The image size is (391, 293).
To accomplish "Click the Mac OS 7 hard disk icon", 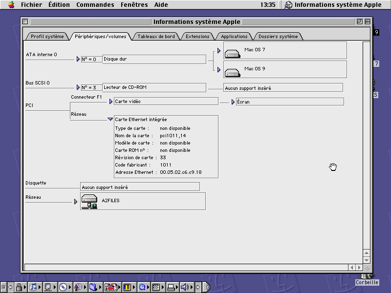I will coord(233,53).
